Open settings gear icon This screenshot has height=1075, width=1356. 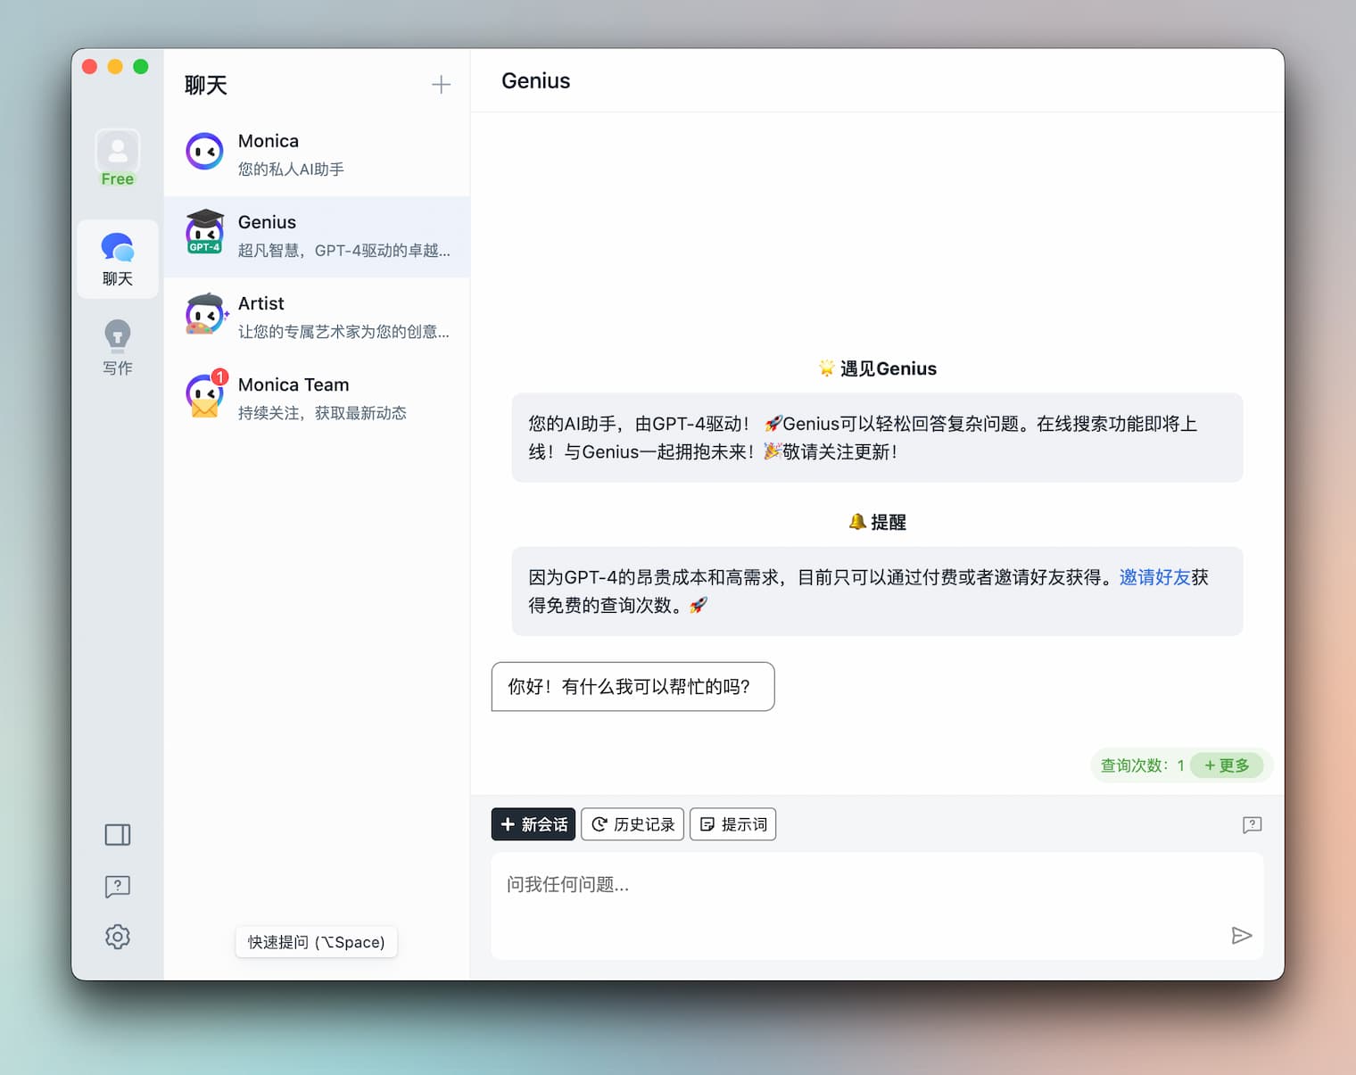coord(118,937)
